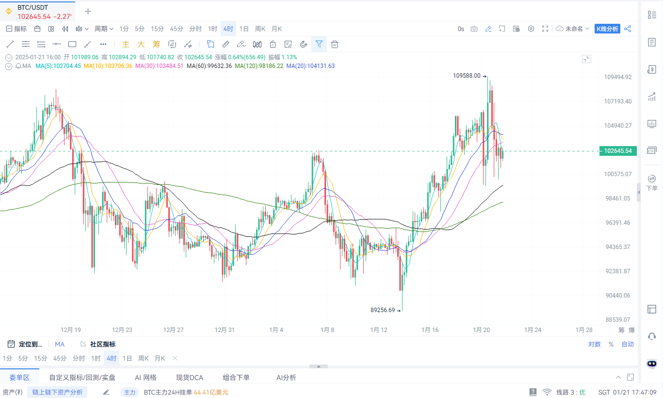Screen dimensions: 663x398
Task: Select the 1日 timeframe in top bar
Action: tap(244, 29)
